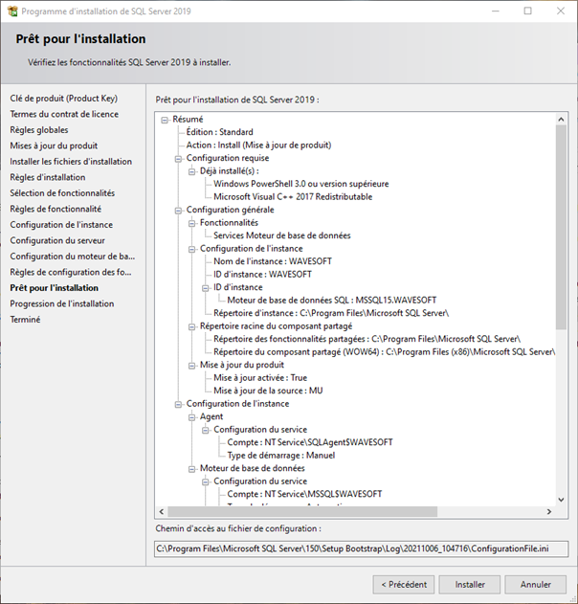Select Action : Install (Mise à jour de produit)
The width and height of the screenshot is (578, 604).
click(258, 145)
